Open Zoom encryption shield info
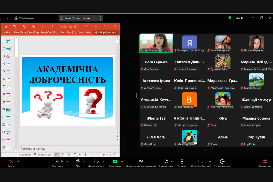 [x=230, y=18]
